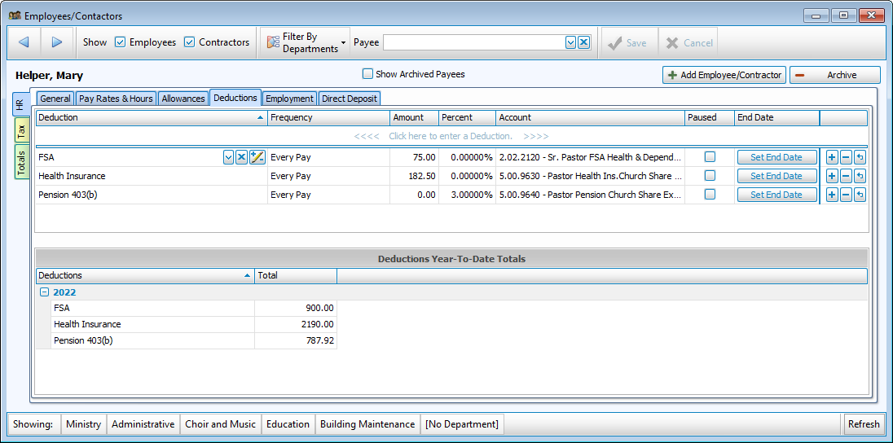
Task: Check Paused for Health Insurance deduction
Action: click(710, 176)
